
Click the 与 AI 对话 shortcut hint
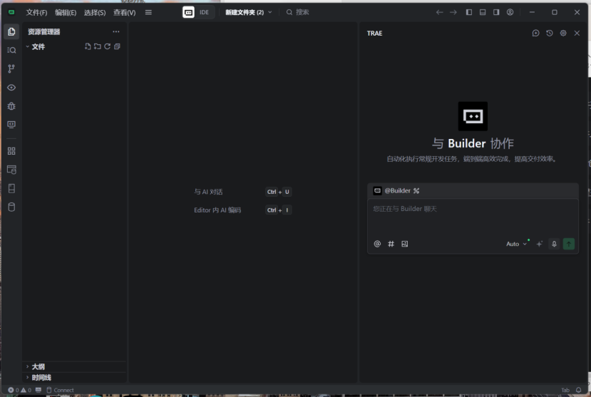pos(208,192)
